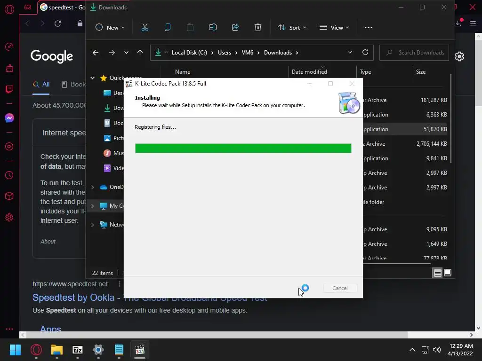Expand the Network tree node

92,225
